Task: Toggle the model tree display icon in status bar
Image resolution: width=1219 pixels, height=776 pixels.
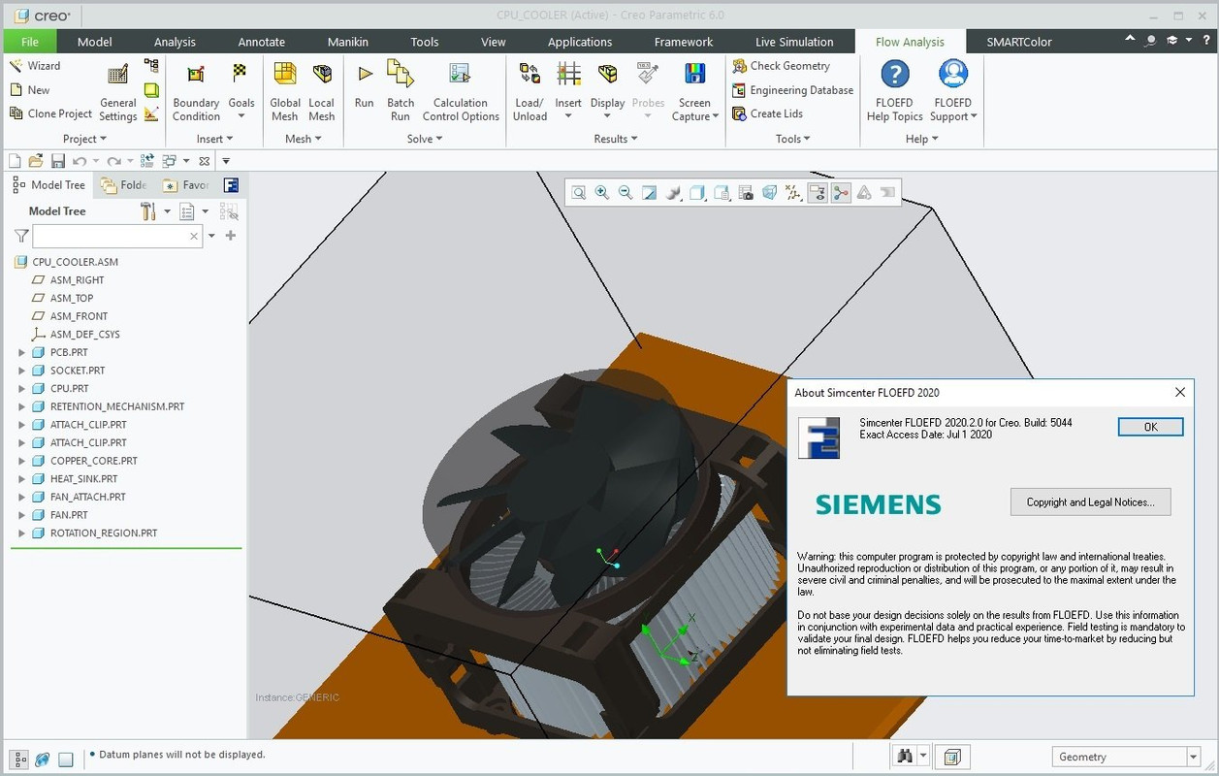Action: pos(19,759)
